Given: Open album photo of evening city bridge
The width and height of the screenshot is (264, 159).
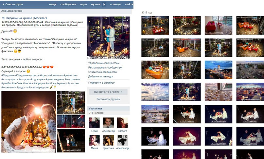Looking at the screenshot, I should pos(219,70).
